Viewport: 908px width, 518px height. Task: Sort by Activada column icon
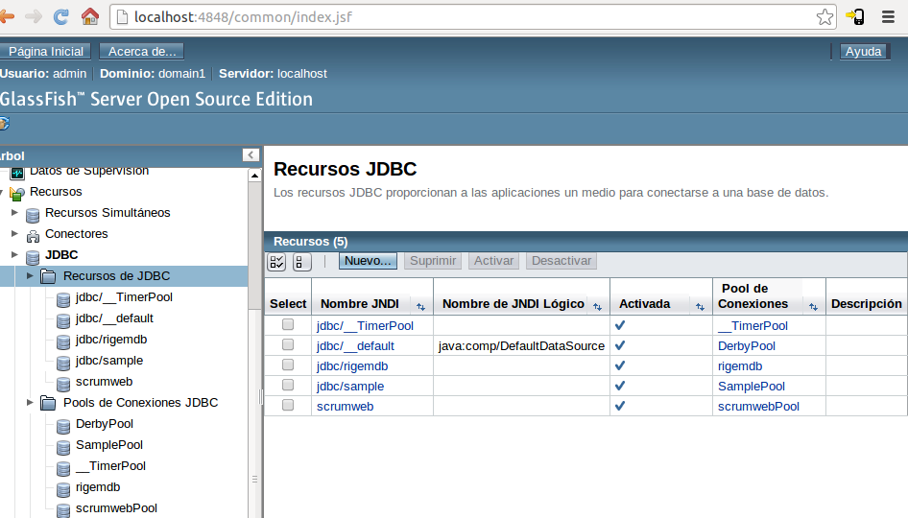pyautogui.click(x=700, y=307)
